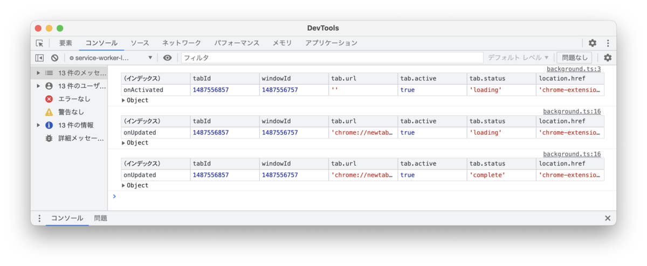
Task: Open the service-worker context dropdown
Action: tap(111, 58)
